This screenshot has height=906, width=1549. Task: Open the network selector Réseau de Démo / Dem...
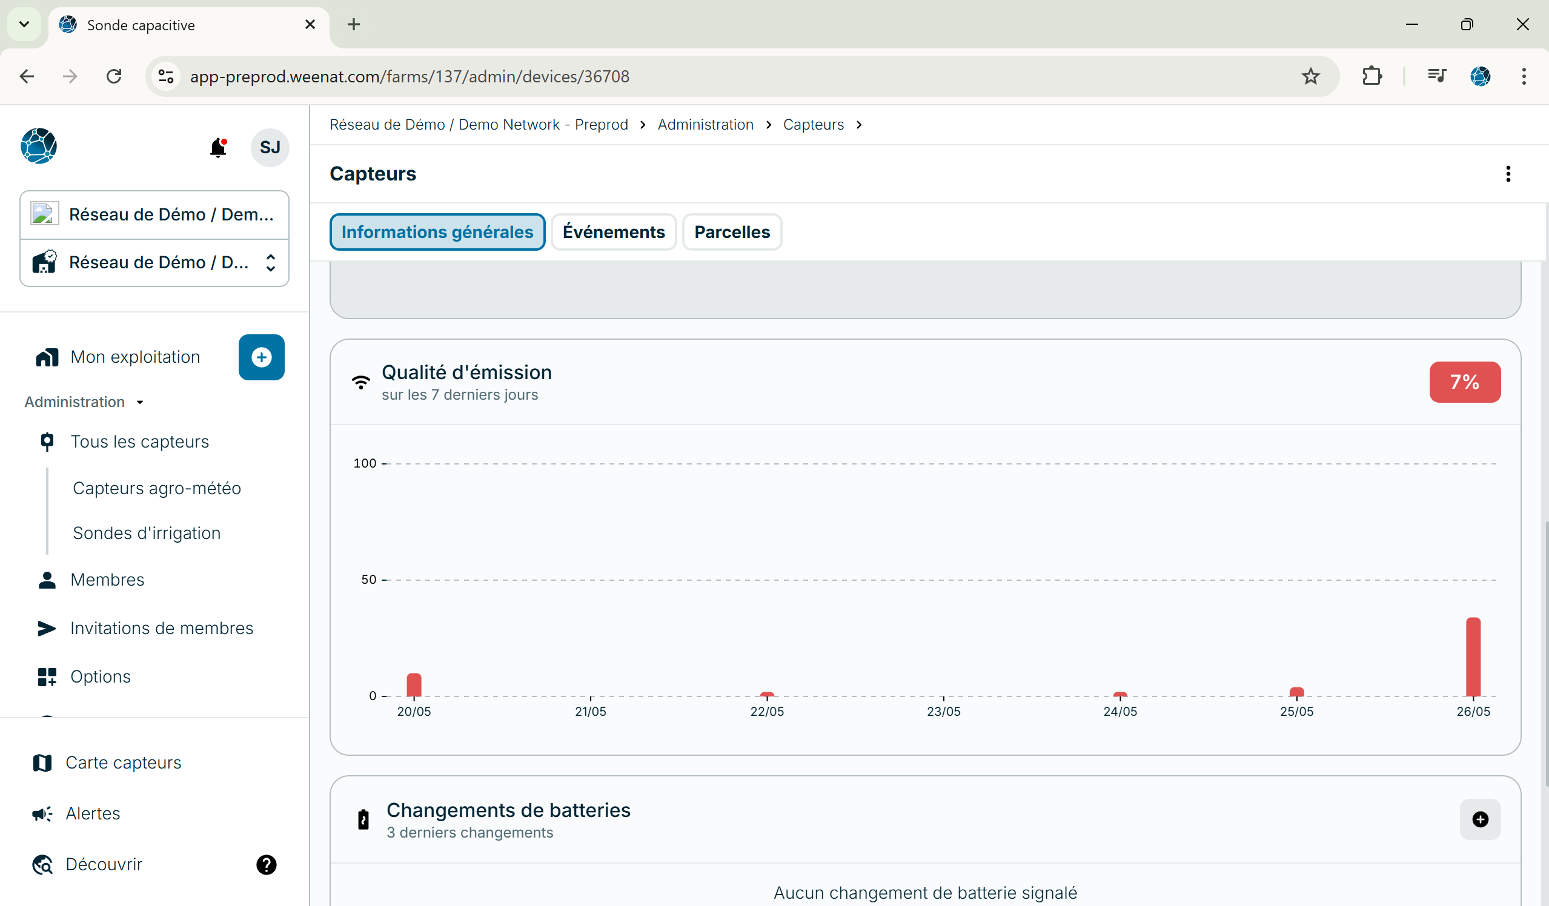pos(154,214)
